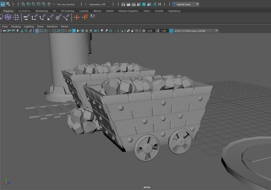
Task: Enable Snap to Projected Center icon
Action: click(x=39, y=4)
